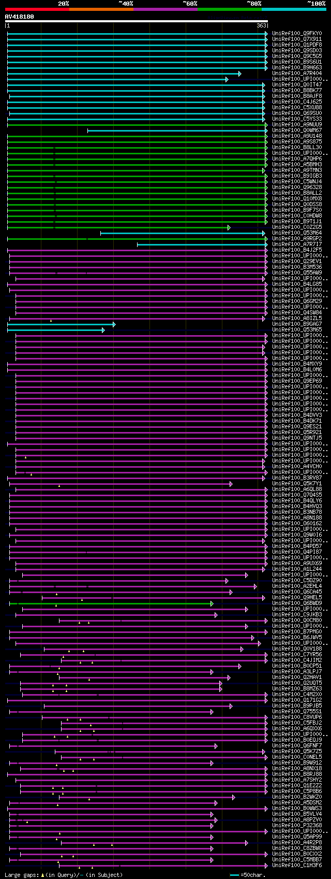Select the UniRef100_A9NUU9 label
Screen dimensions: 331x879
[x=297, y=124]
